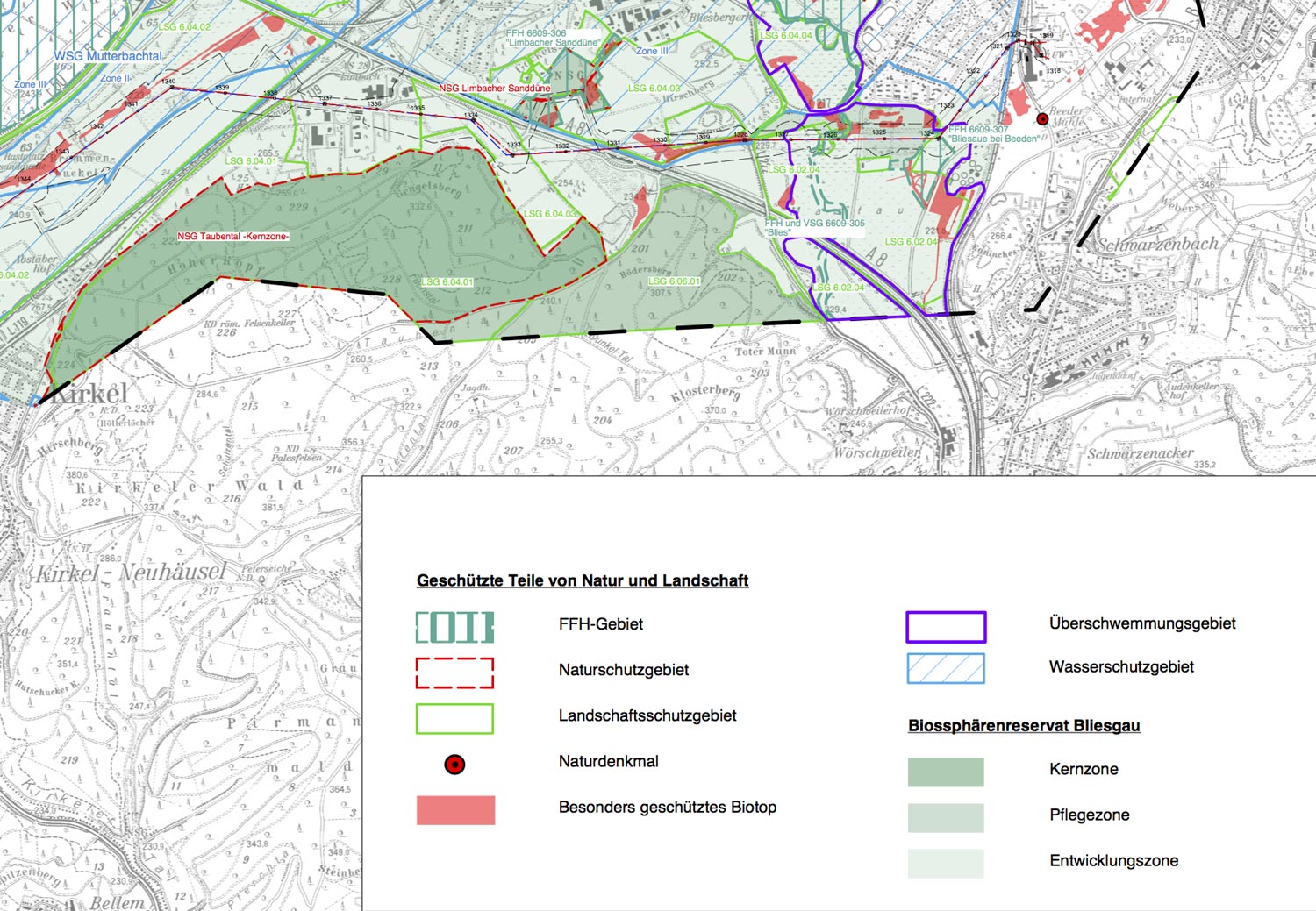Viewport: 1316px width, 911px height.
Task: Click the Naturdenkmal marker near Beeder Mühle
Action: point(1042,118)
